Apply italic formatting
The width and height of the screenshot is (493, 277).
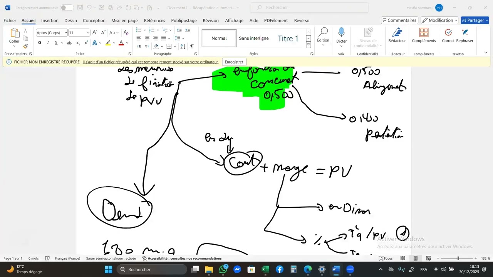click(48, 43)
